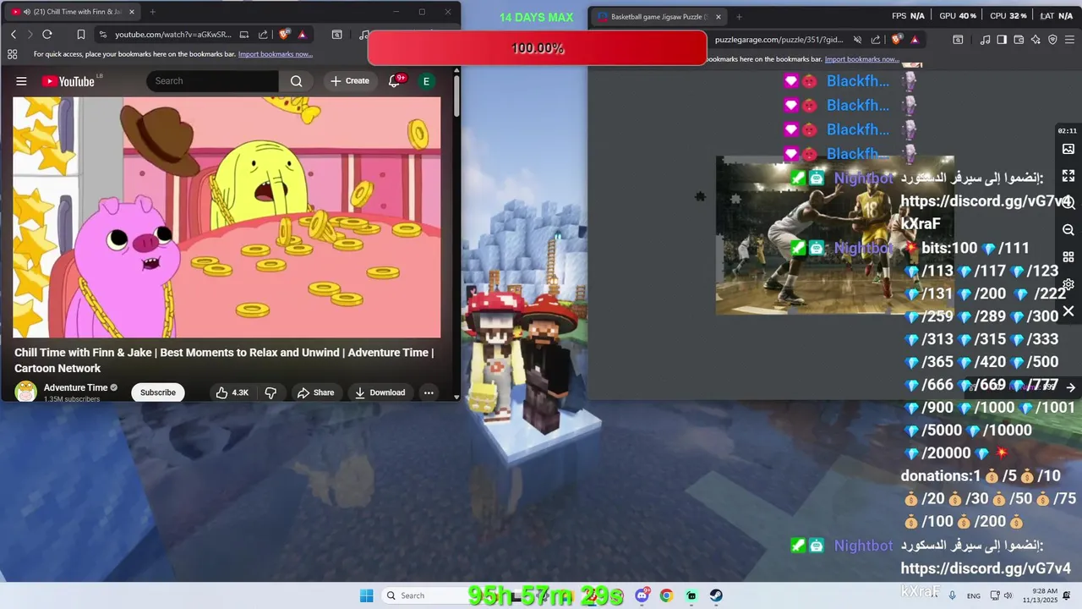Open Brave Shields in YouTube window
Viewport: 1082px width, 609px height.
click(x=284, y=35)
